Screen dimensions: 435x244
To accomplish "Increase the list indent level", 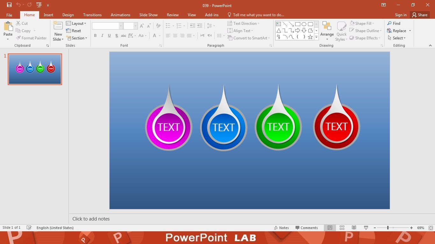I will 200,26.
